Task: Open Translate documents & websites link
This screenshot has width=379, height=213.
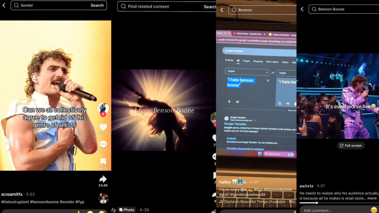Action: click(x=245, y=149)
